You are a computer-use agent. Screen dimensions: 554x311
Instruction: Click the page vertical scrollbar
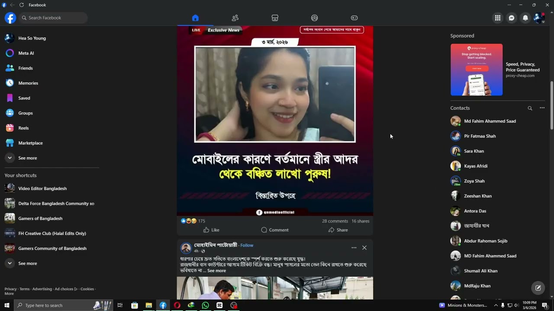tap(551, 105)
